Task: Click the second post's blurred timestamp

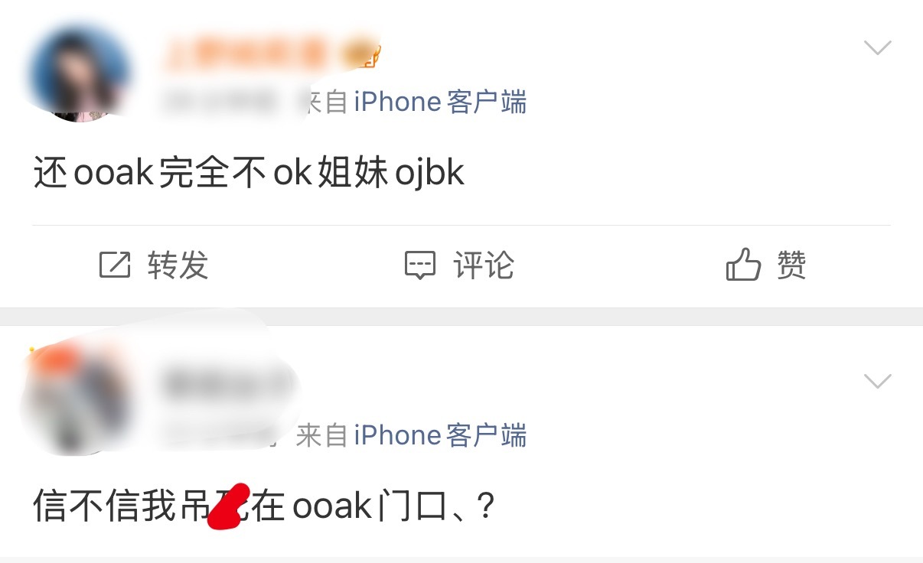Action: point(218,436)
